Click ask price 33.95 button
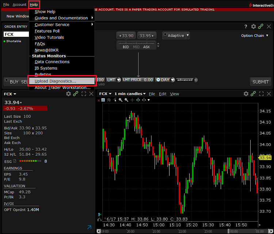Viewport: 274px width, 234px height. pyautogui.click(x=146, y=36)
